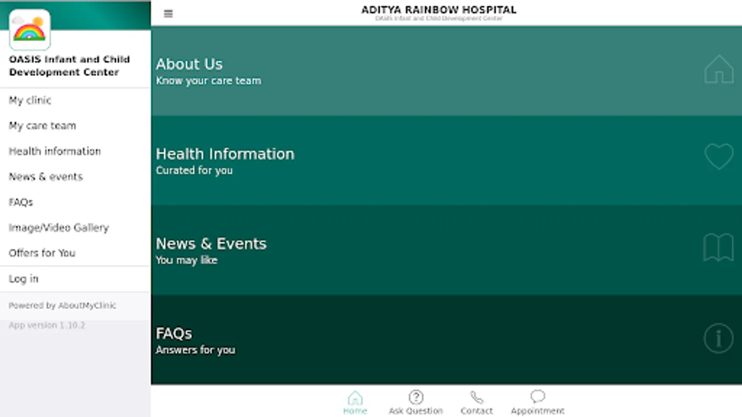Click the 'Know your care team' subtitle
The image size is (742, 417).
click(x=209, y=81)
